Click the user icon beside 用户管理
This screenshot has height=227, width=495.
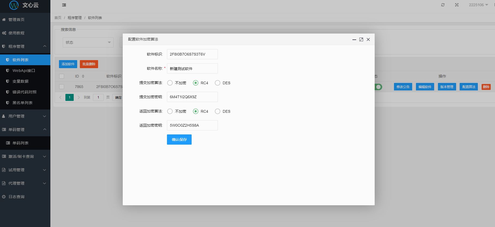click(4, 116)
